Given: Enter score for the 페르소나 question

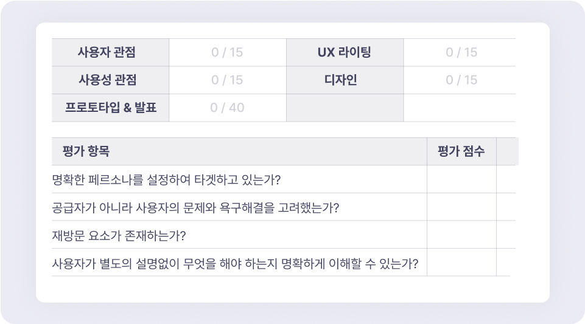Looking at the screenshot, I should (x=461, y=179).
